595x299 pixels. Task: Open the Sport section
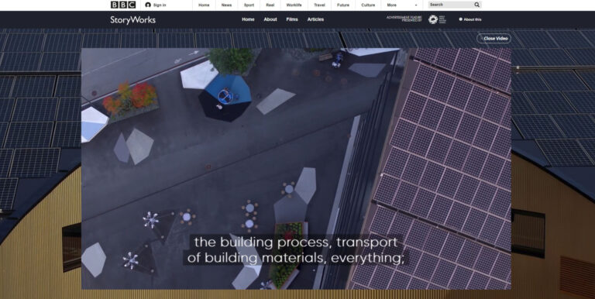click(249, 5)
